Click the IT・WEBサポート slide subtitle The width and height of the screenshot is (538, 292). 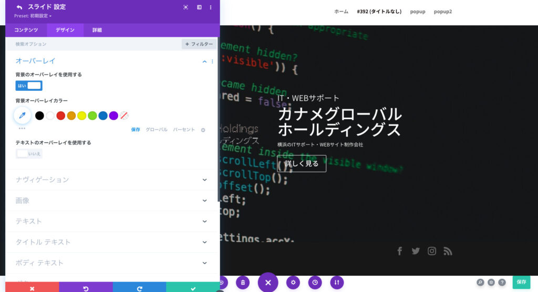point(308,98)
